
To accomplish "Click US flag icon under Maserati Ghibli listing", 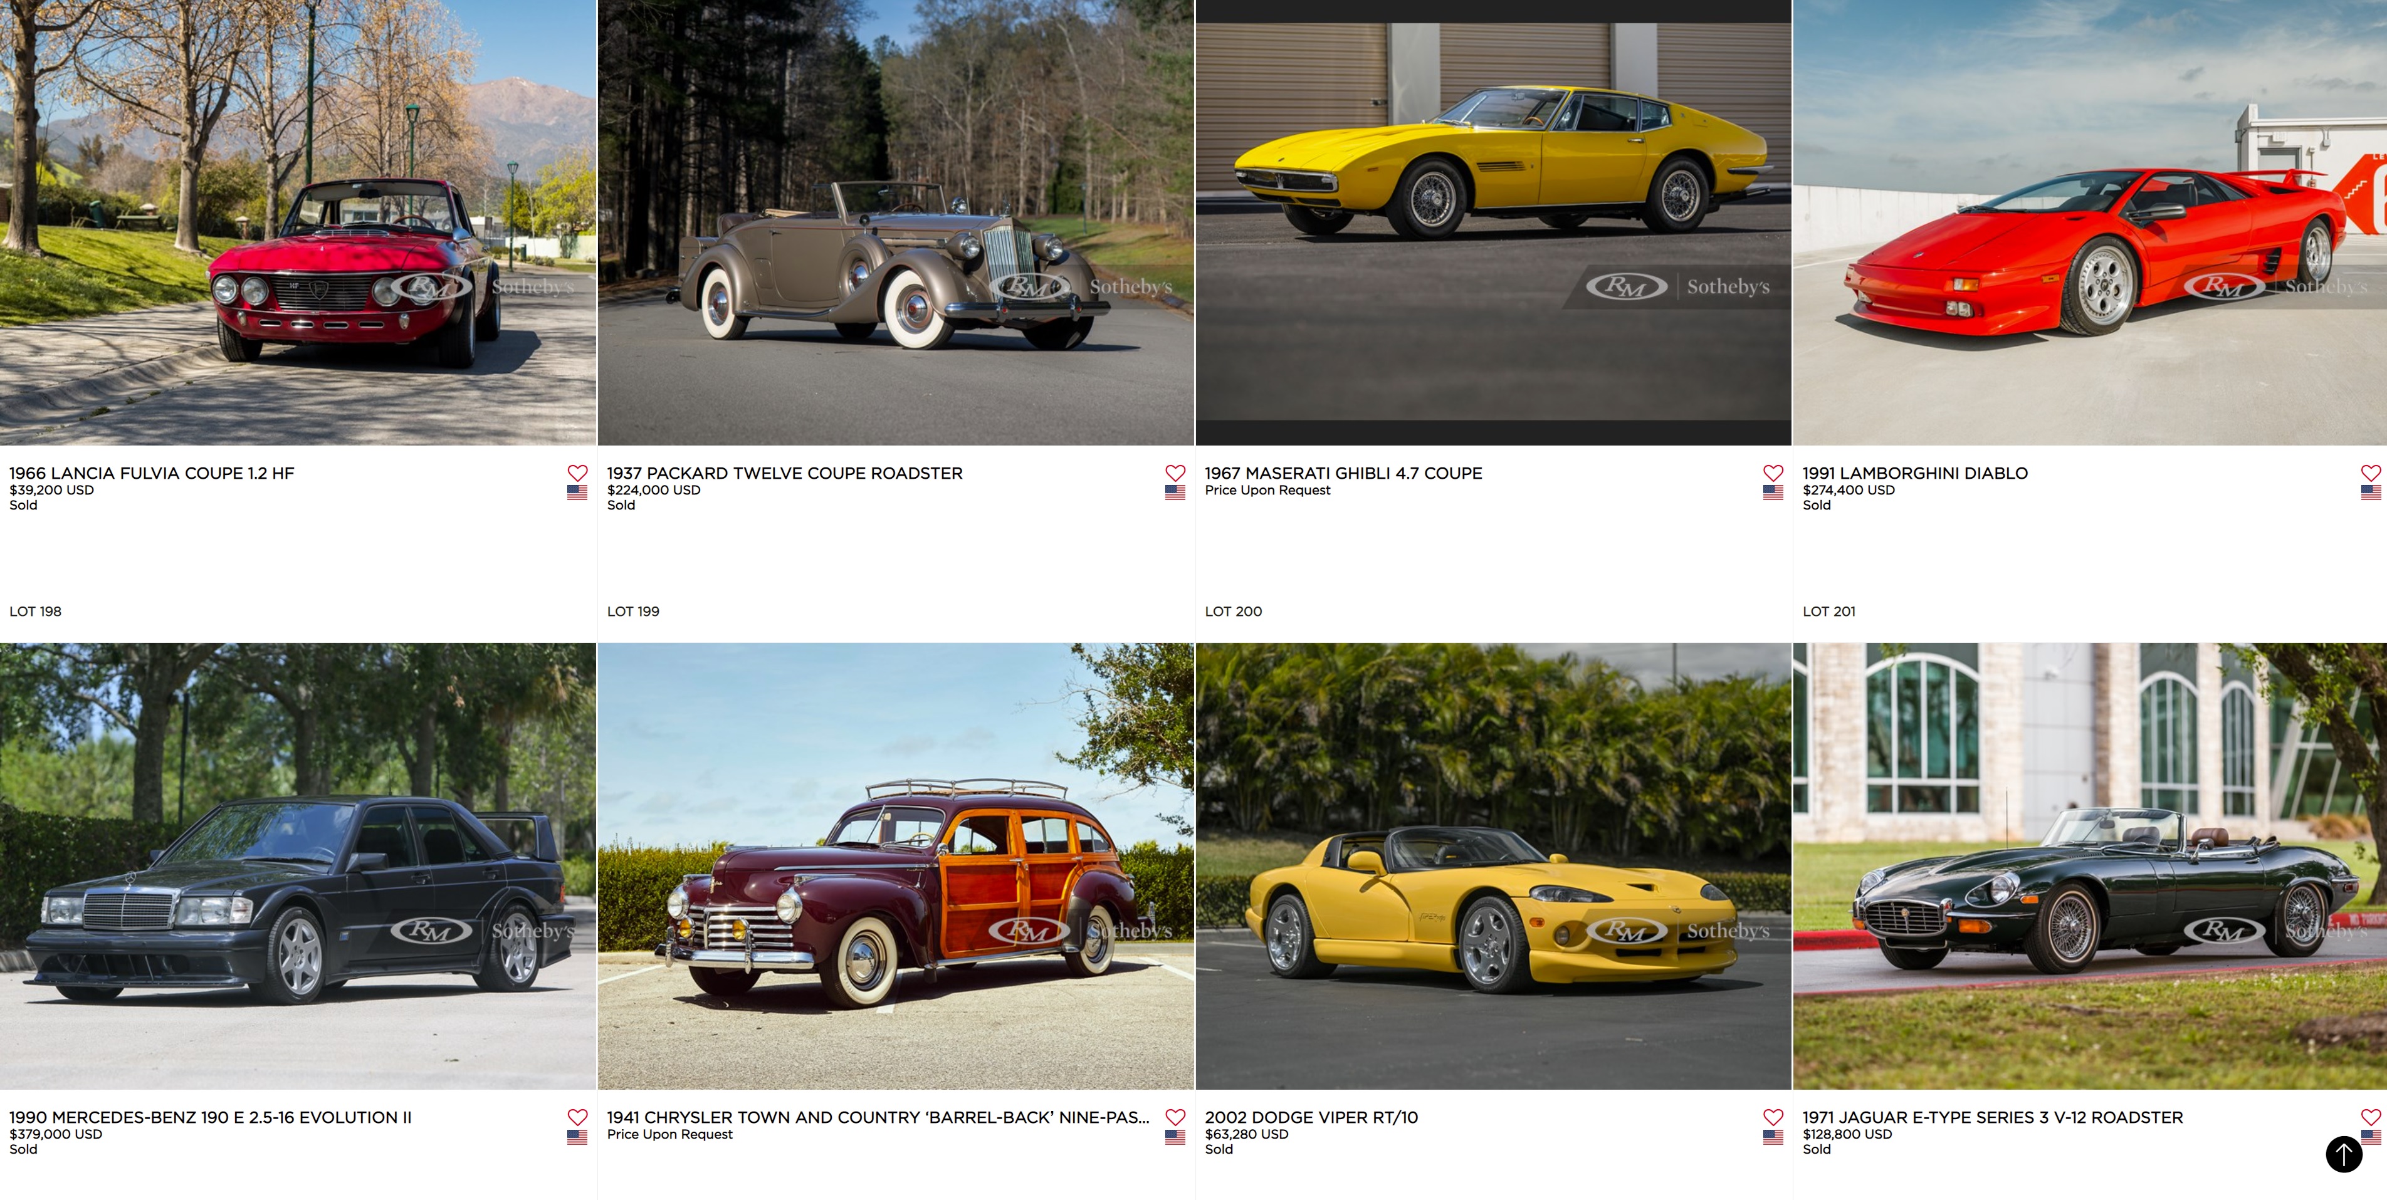I will click(x=1773, y=492).
